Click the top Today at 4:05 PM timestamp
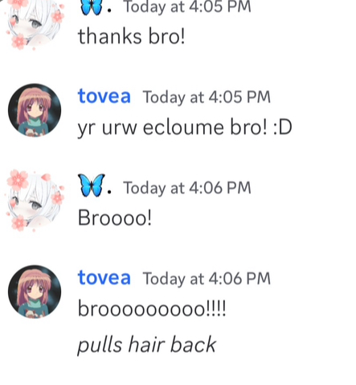Image resolution: width=356 pixels, height=385 pixels. (187, 7)
